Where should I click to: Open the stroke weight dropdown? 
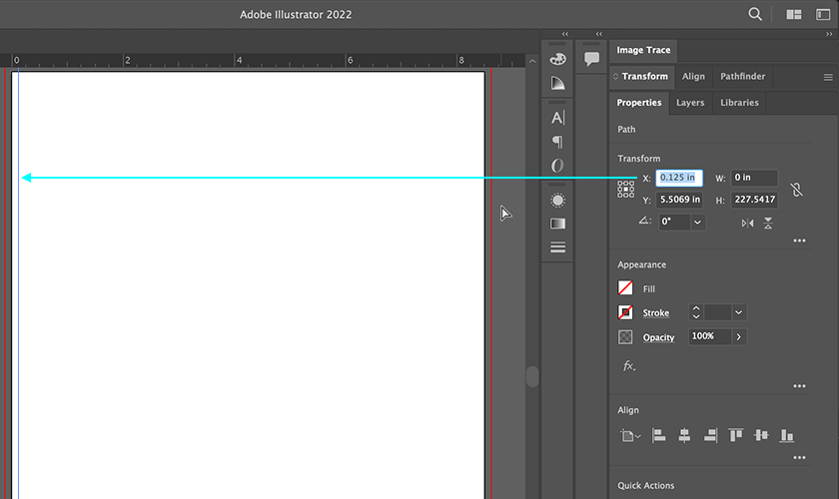[738, 312]
